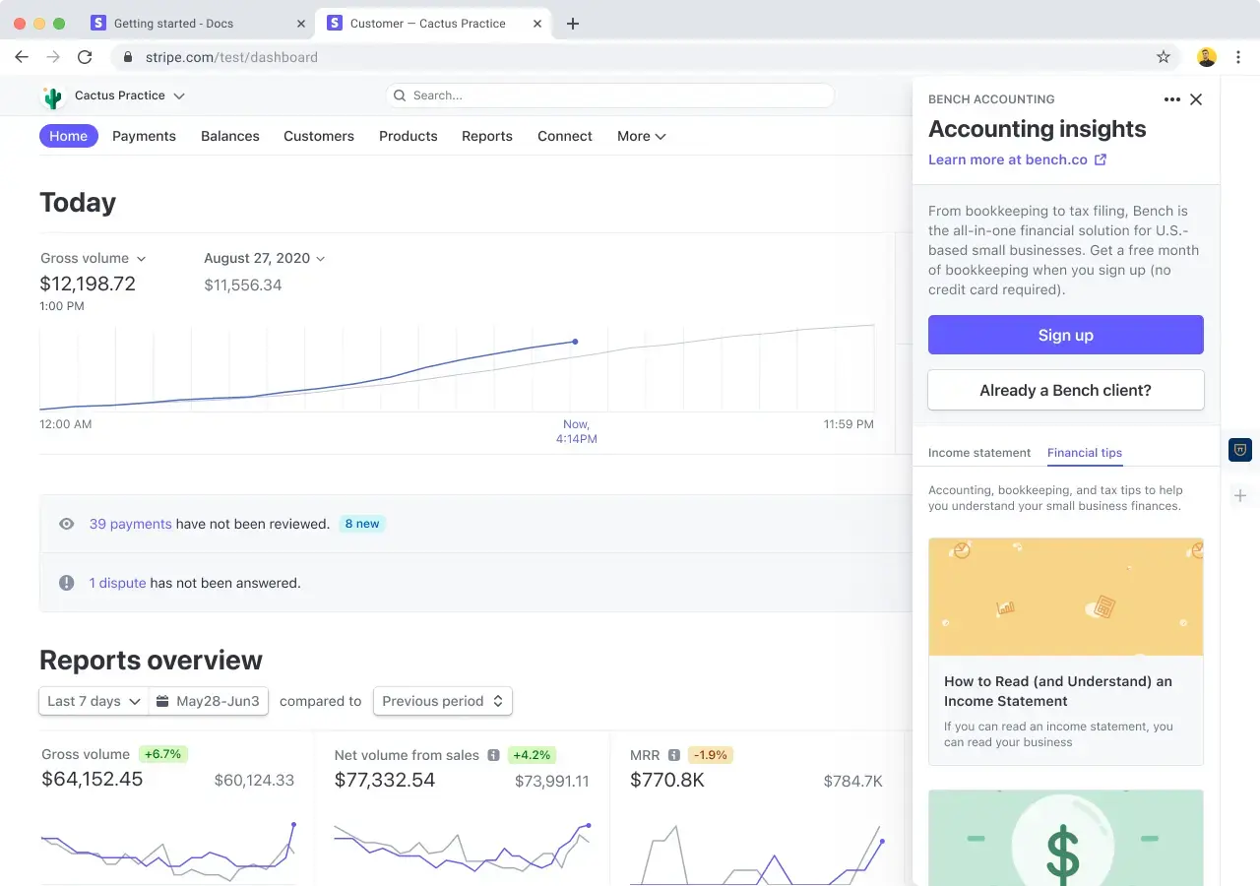
Task: Click the plus icon in side rail
Action: [x=1240, y=496]
